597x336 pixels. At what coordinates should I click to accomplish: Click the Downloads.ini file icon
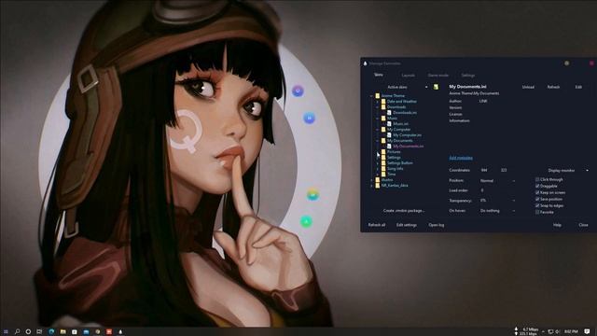[x=389, y=112]
